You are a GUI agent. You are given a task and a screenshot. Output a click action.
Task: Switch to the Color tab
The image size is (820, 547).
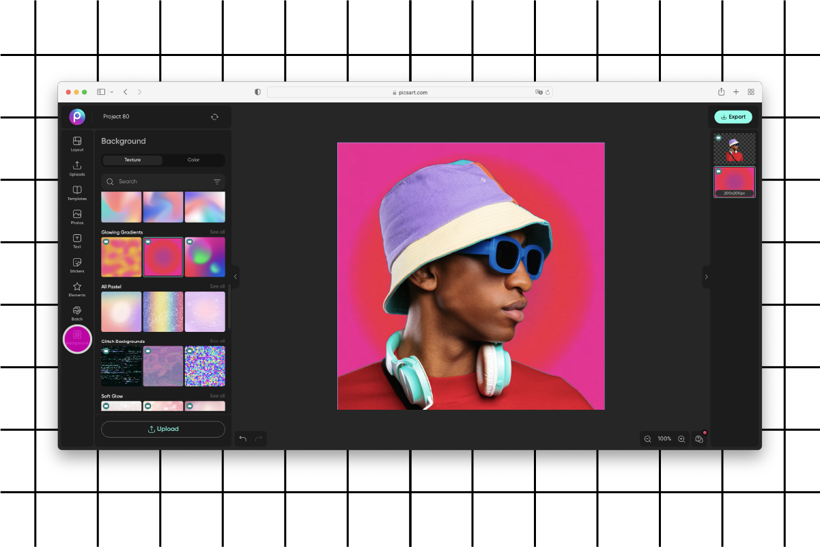194,160
